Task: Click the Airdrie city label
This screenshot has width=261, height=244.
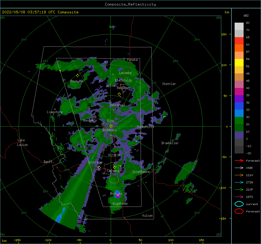Action: pos(114,155)
